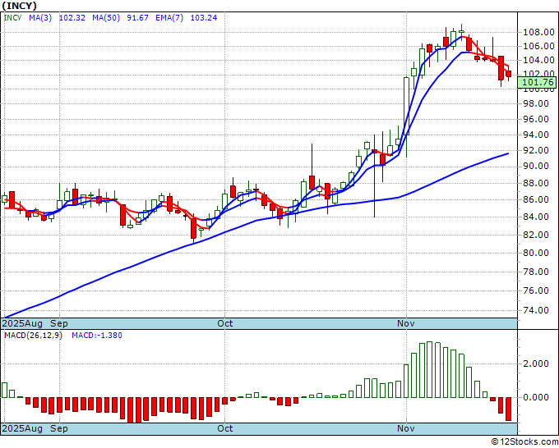Click the tallest green MACD histogram bar

pos(429,370)
